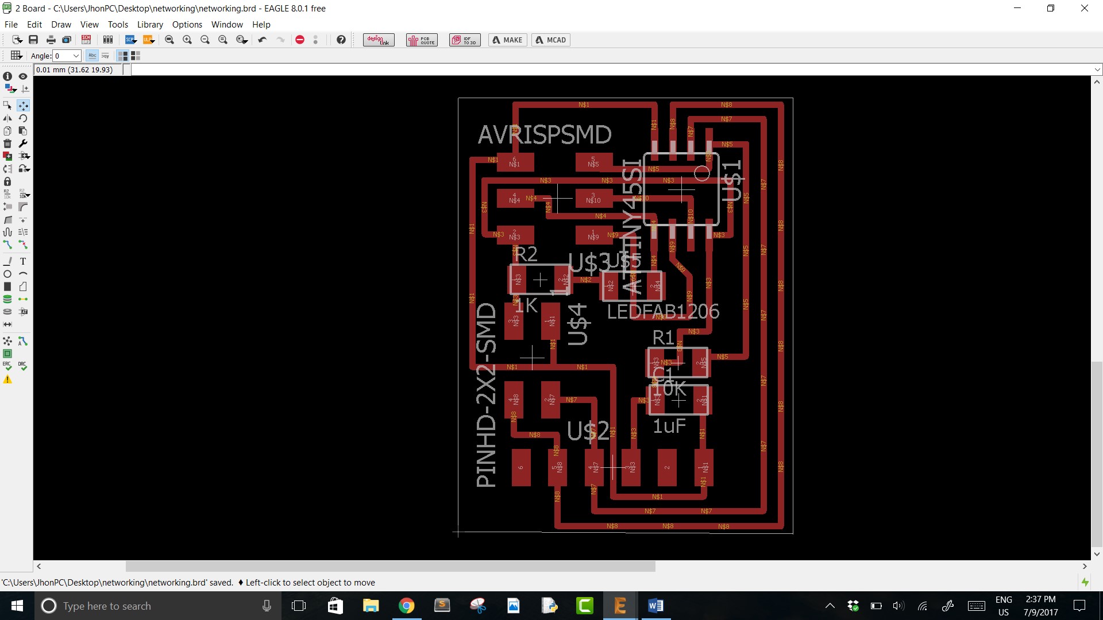Toggle the second view mode button beside Abc

click(136, 56)
